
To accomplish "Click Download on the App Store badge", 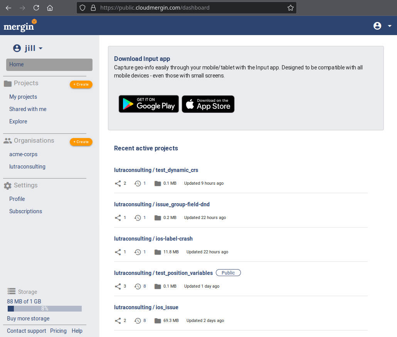I will pyautogui.click(x=208, y=104).
